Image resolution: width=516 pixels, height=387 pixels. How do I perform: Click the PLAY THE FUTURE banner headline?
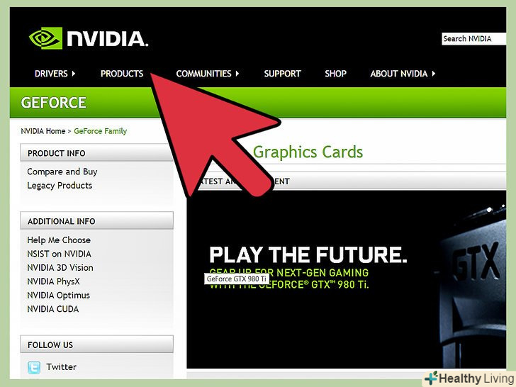point(308,255)
